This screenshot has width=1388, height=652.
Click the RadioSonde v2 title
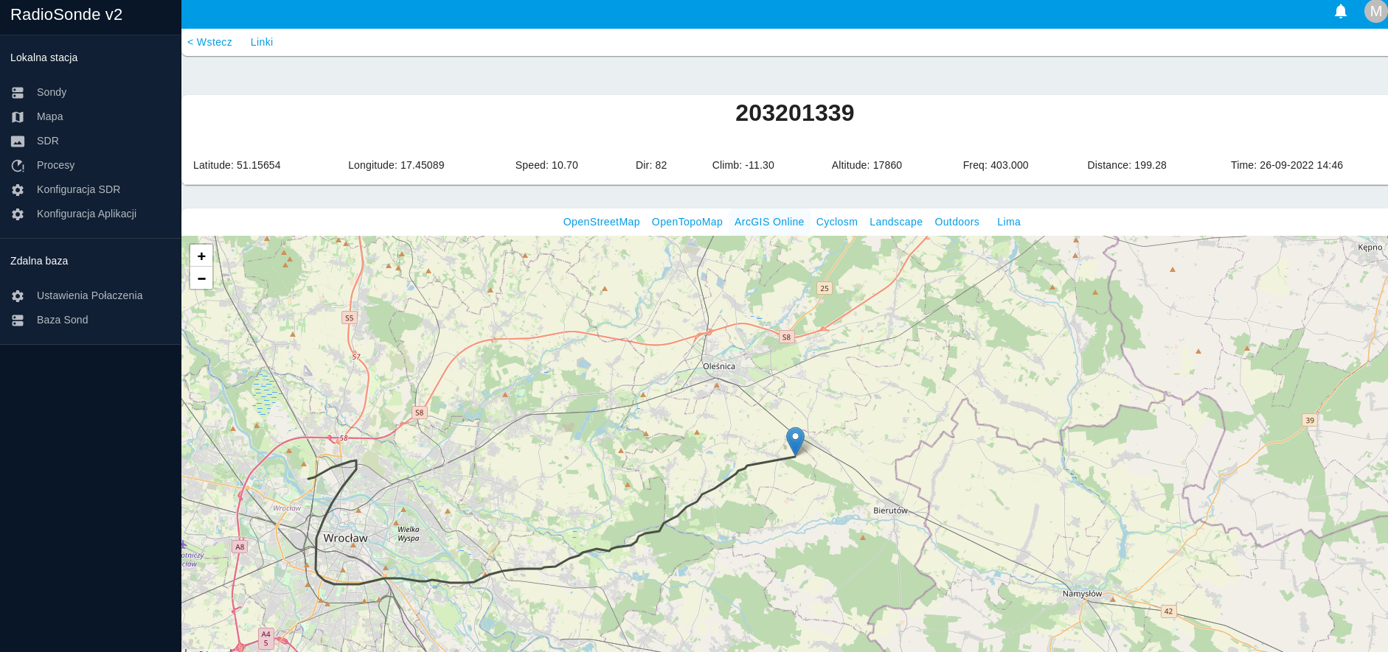tap(66, 15)
